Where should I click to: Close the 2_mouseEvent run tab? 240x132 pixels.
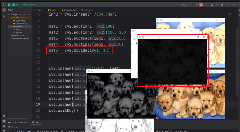point(28,122)
